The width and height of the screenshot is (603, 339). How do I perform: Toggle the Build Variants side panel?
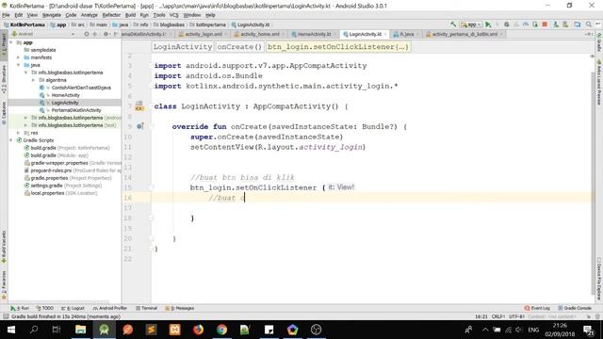pos(4,247)
